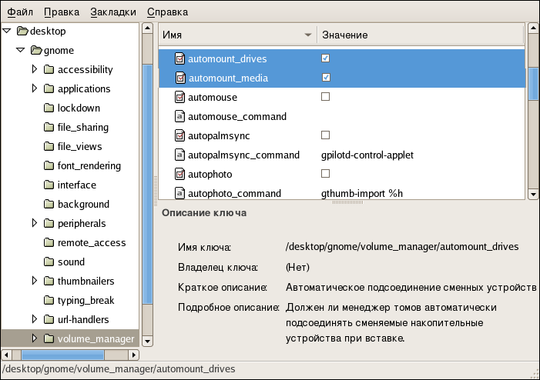The image size is (540, 380).
Task: Tick the autophoto checkbox
Action: click(326, 174)
